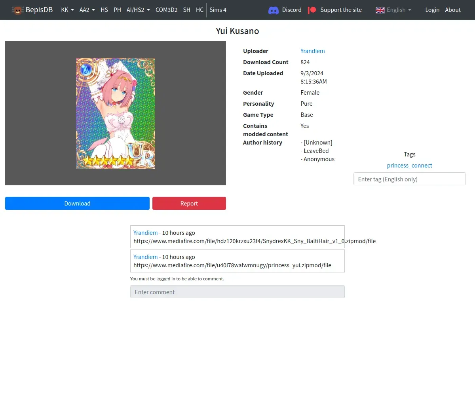Click the Anonymous author history entry
475x396 pixels.
coord(317,159)
